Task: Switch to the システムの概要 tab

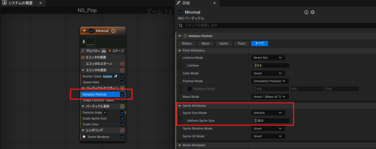Action: pyautogui.click(x=21, y=3)
